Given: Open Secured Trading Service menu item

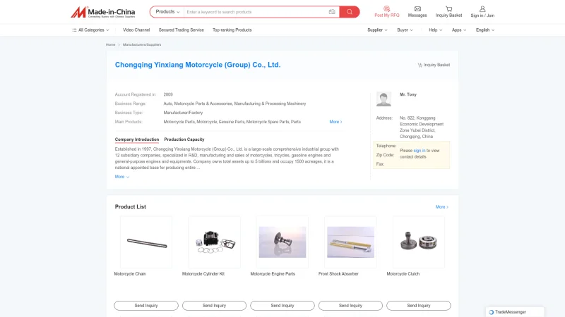Looking at the screenshot, I should (182, 30).
